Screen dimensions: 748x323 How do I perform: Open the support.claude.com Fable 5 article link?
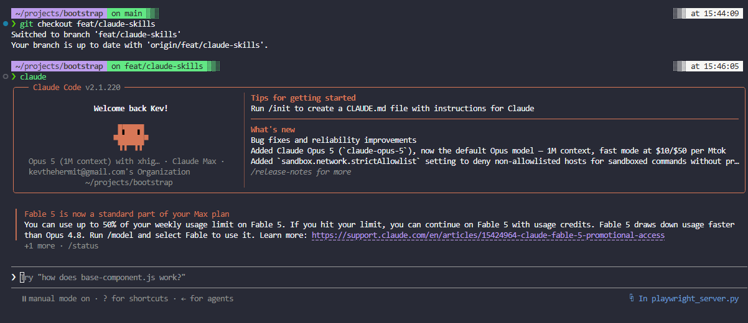(488, 235)
